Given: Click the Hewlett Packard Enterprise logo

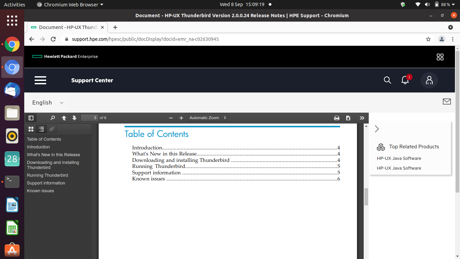Looking at the screenshot, I should pyautogui.click(x=65, y=56).
